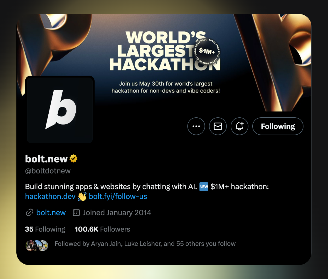Viewport: 328px width, 279px height.
Task: Click the envelope message icon
Action: [x=218, y=126]
